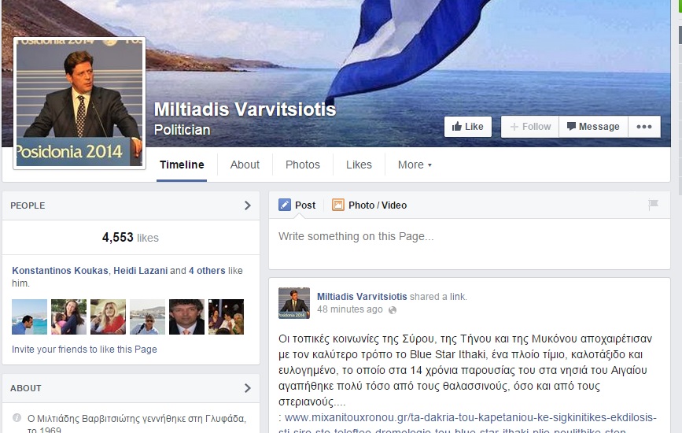Select the Post pencil icon
The height and width of the screenshot is (433, 682).
285,205
